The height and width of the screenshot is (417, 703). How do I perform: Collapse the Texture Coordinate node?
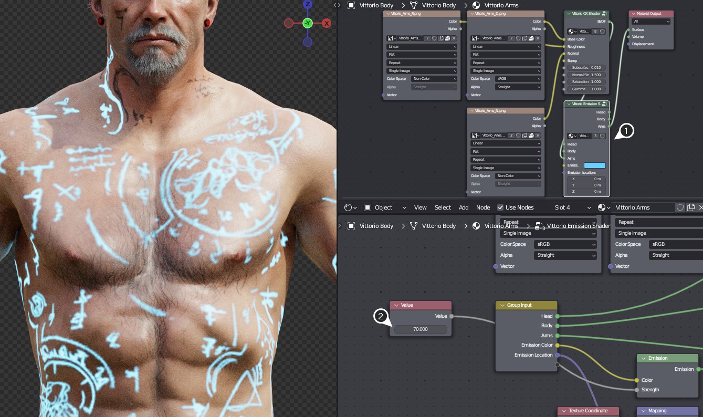coord(563,411)
